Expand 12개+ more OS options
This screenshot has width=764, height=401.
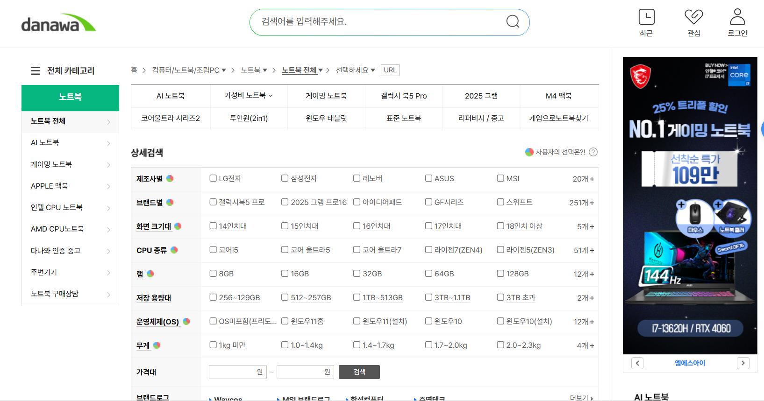point(584,322)
